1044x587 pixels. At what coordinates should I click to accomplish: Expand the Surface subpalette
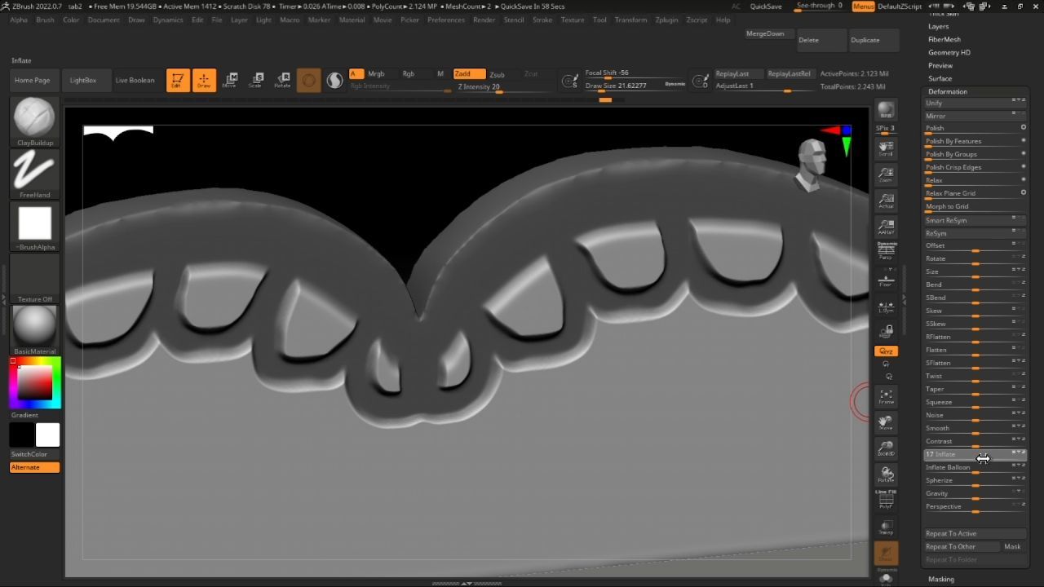pyautogui.click(x=940, y=78)
